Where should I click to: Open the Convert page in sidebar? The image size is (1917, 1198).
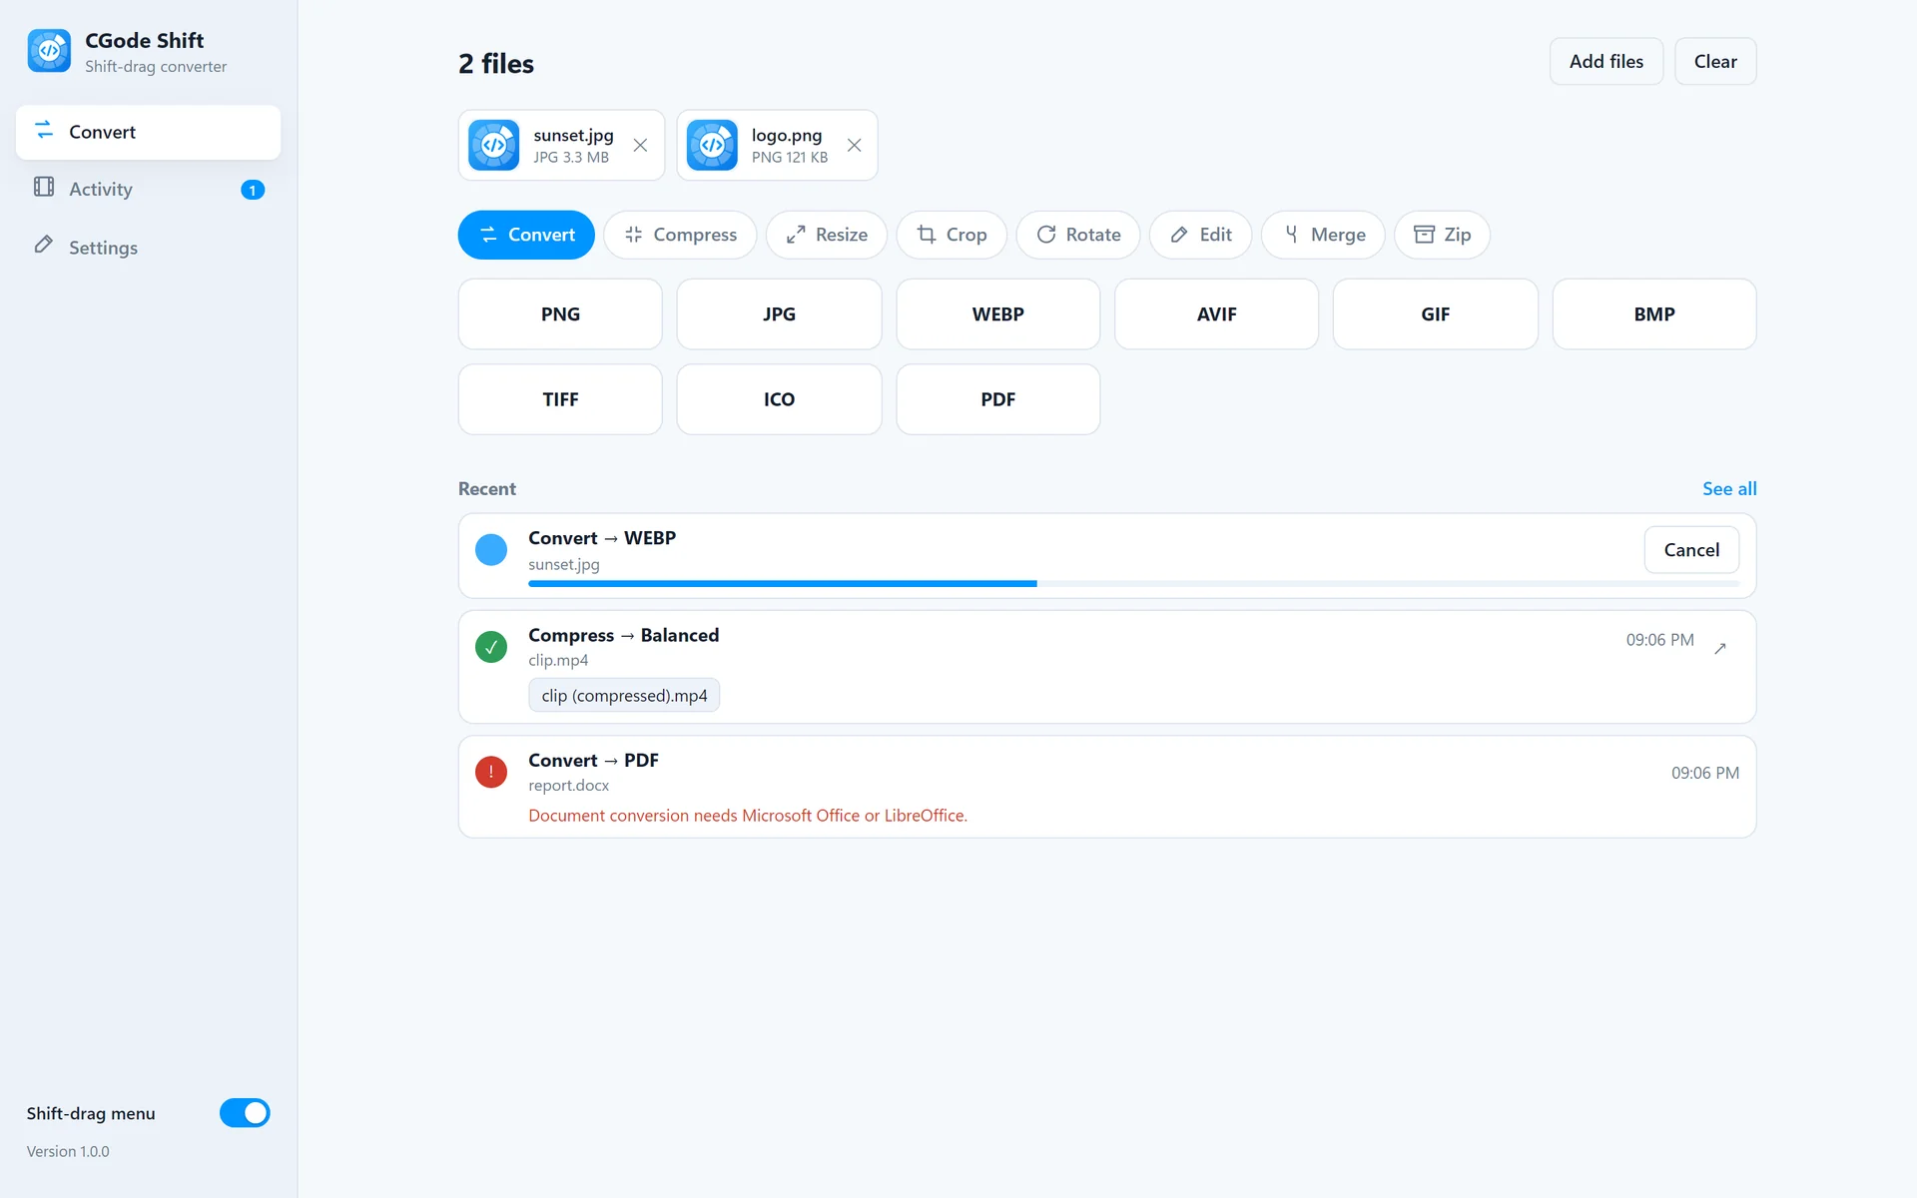[x=148, y=132]
